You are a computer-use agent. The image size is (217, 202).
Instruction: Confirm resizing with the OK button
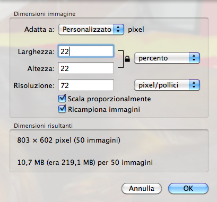click(x=188, y=188)
